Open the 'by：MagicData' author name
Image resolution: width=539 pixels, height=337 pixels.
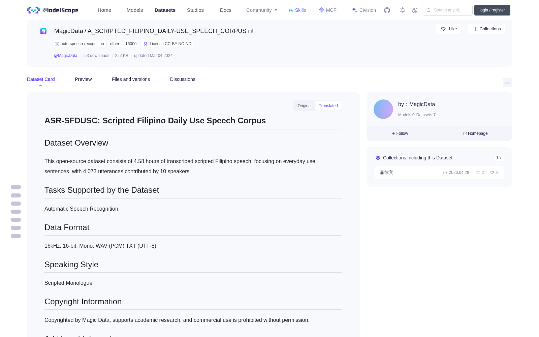416,104
